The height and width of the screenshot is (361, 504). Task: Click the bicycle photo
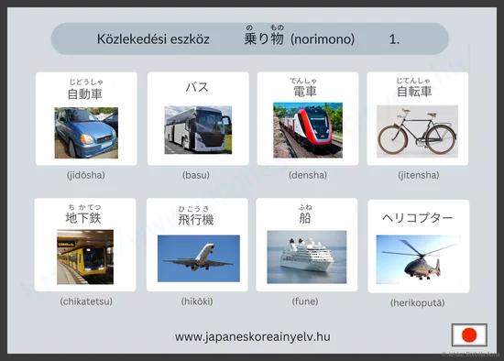click(x=417, y=131)
